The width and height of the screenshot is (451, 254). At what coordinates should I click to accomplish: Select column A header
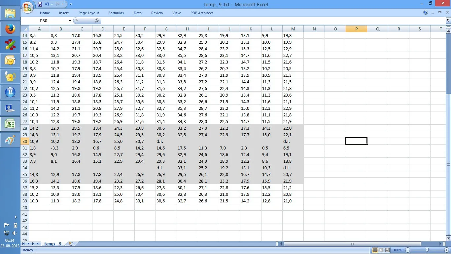click(39, 29)
